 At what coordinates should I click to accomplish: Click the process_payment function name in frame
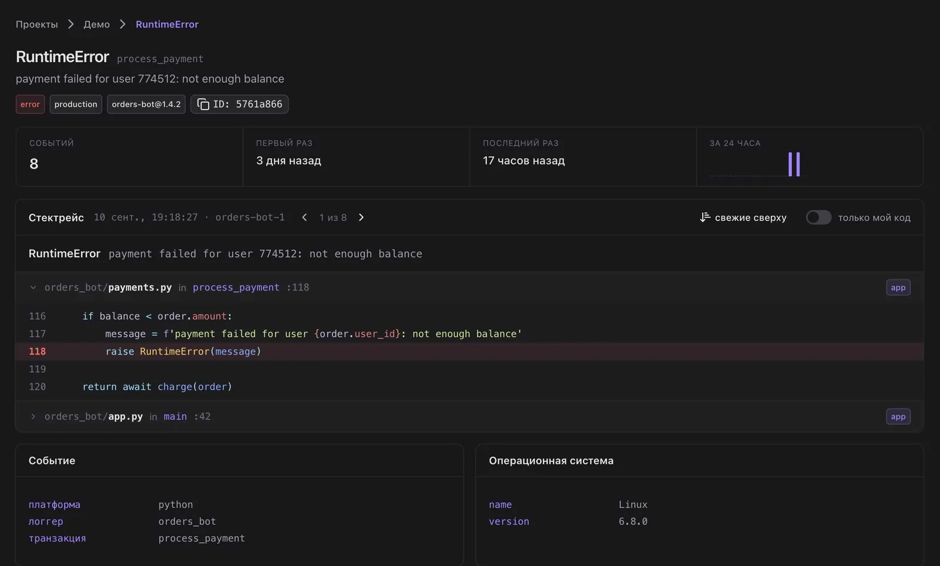point(236,287)
